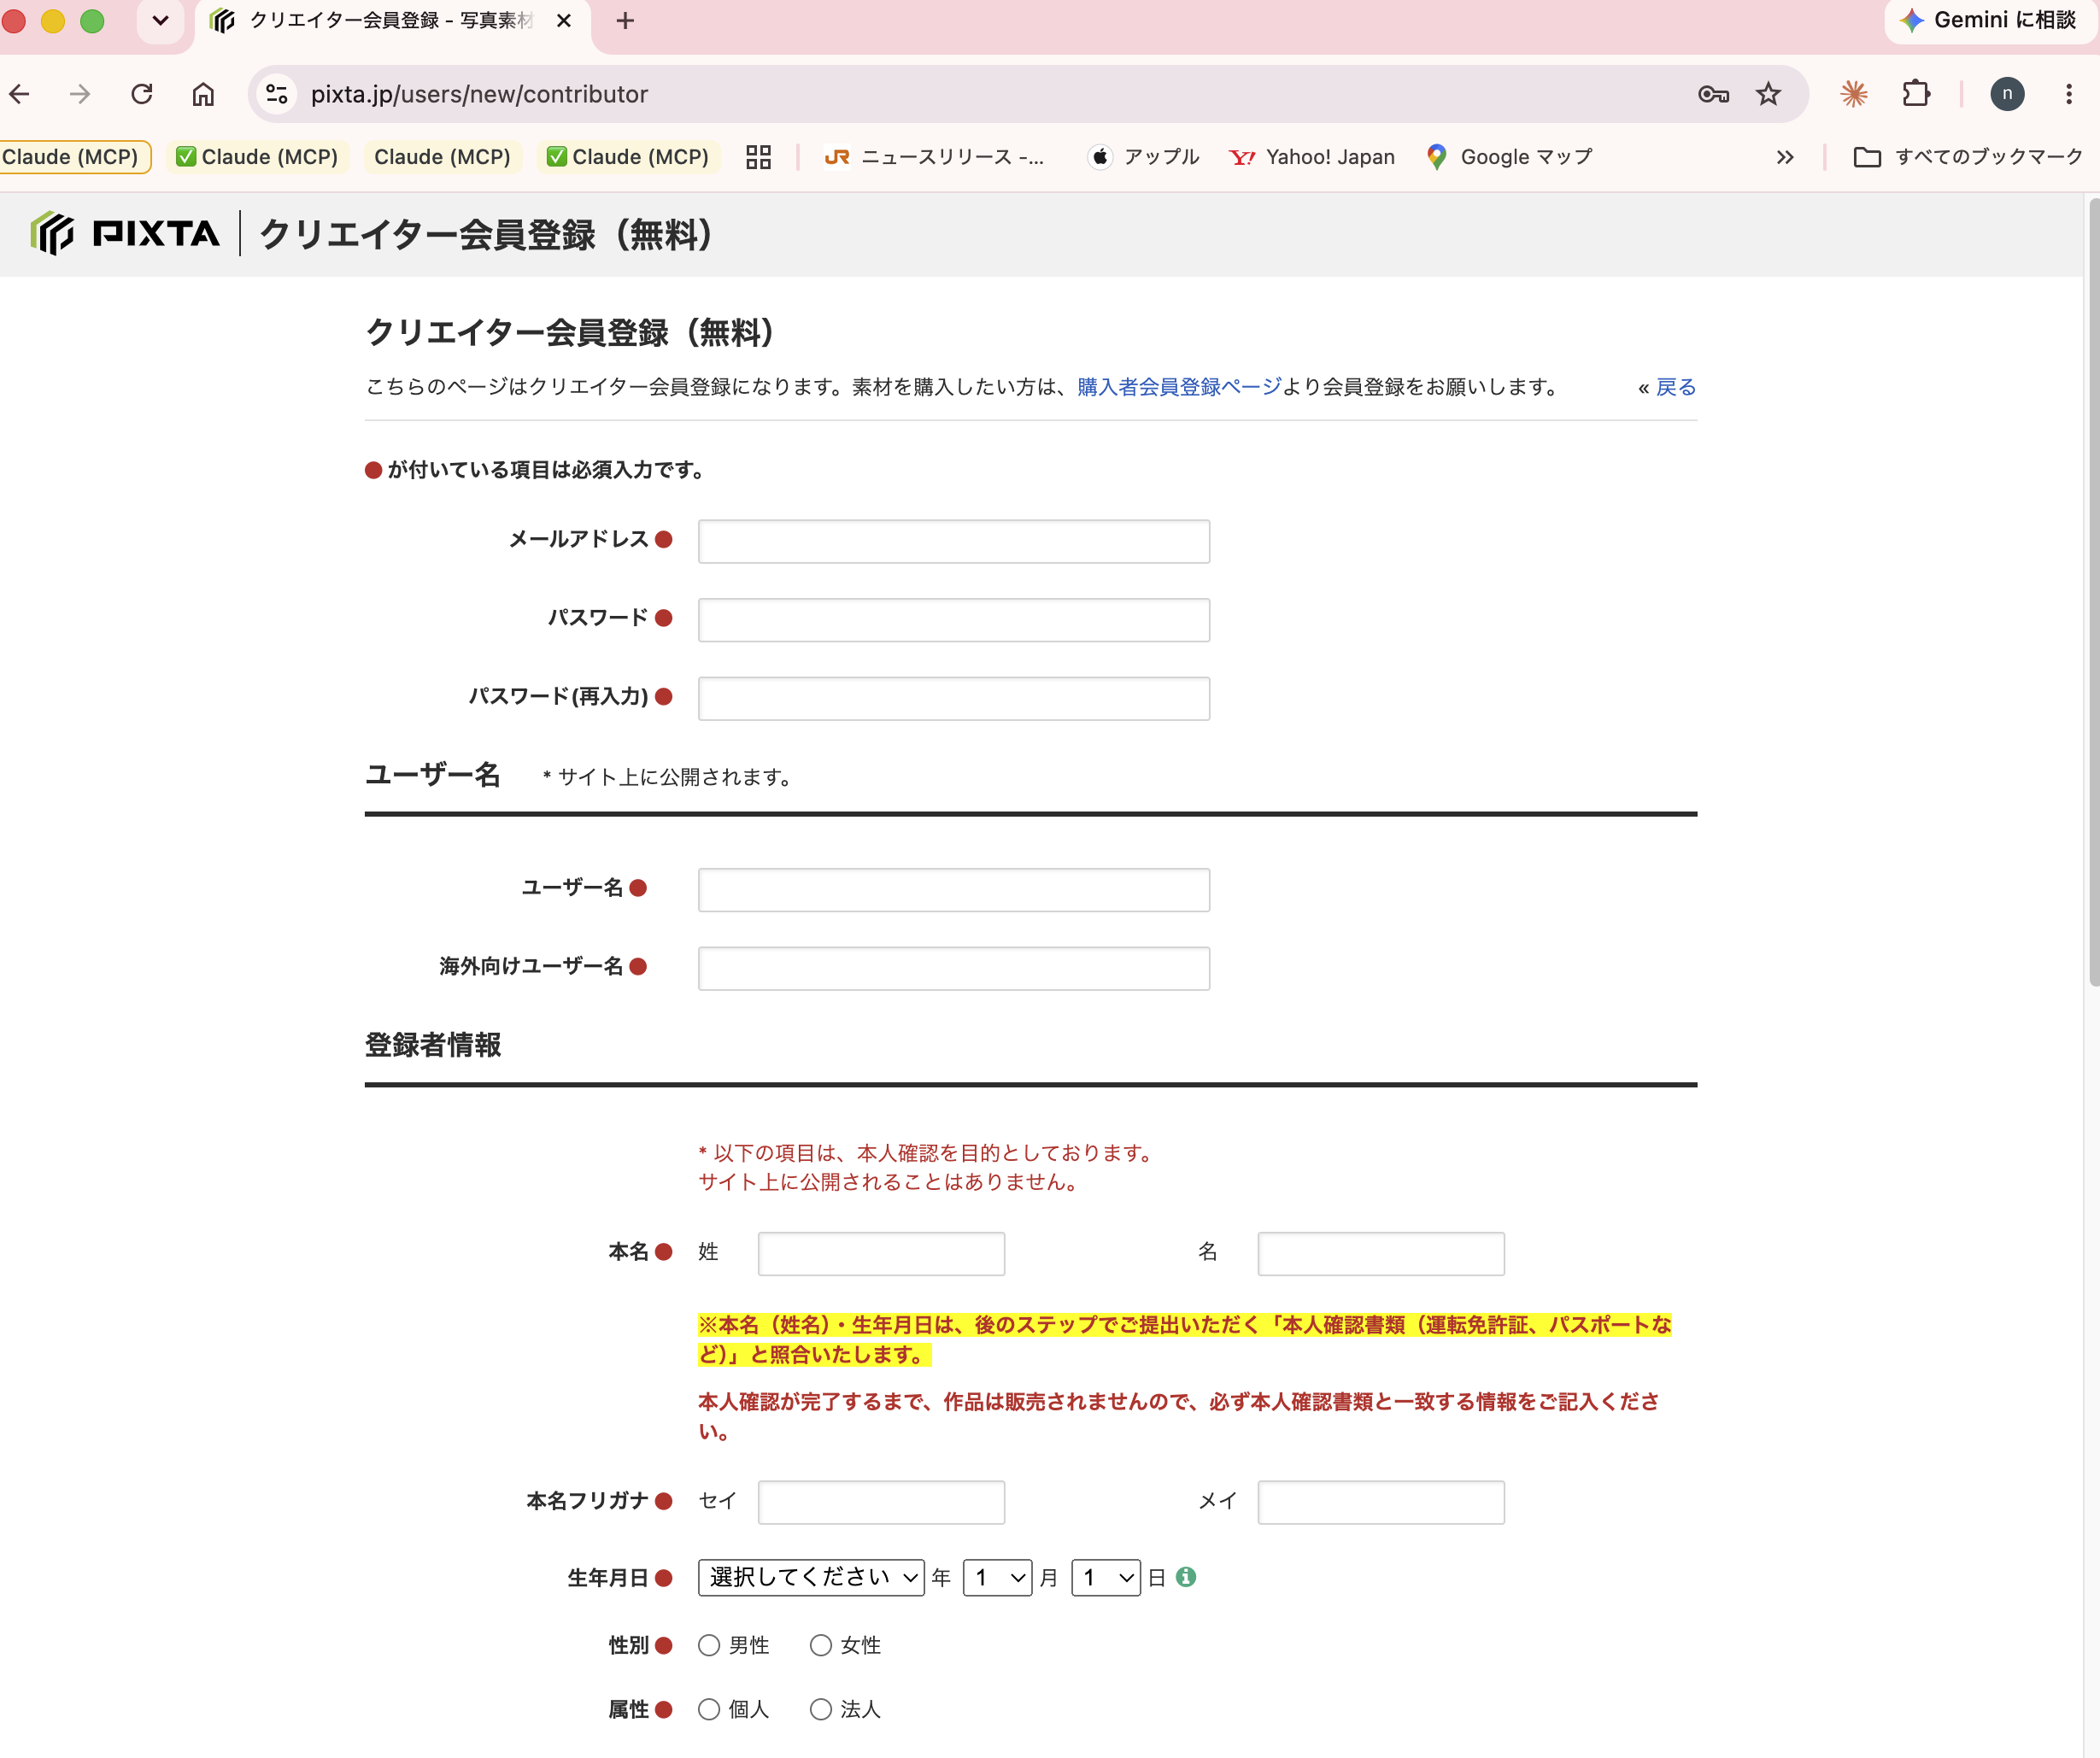
Task: Focus the 姓 name field
Action: point(881,1253)
